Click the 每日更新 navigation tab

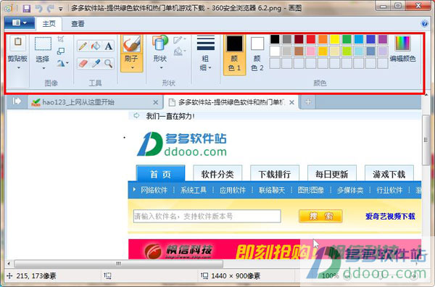click(332, 174)
